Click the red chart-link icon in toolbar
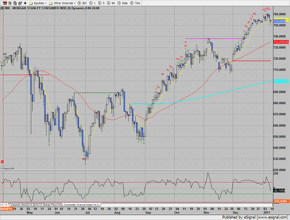This screenshot has height=220, width=290. (5, 3)
